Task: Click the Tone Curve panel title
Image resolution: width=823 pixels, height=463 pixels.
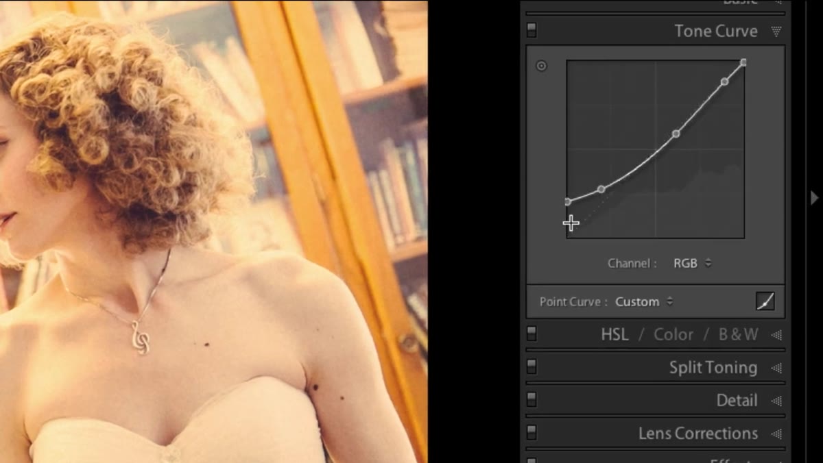Action: coord(716,31)
